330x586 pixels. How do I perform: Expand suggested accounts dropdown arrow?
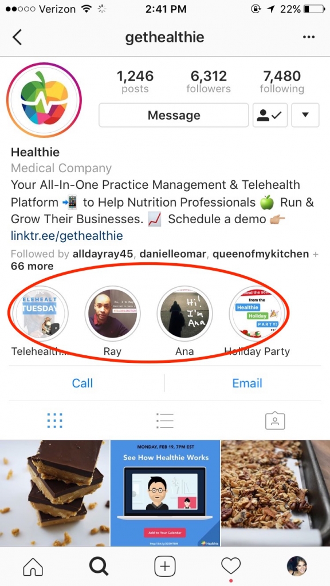[x=305, y=115]
